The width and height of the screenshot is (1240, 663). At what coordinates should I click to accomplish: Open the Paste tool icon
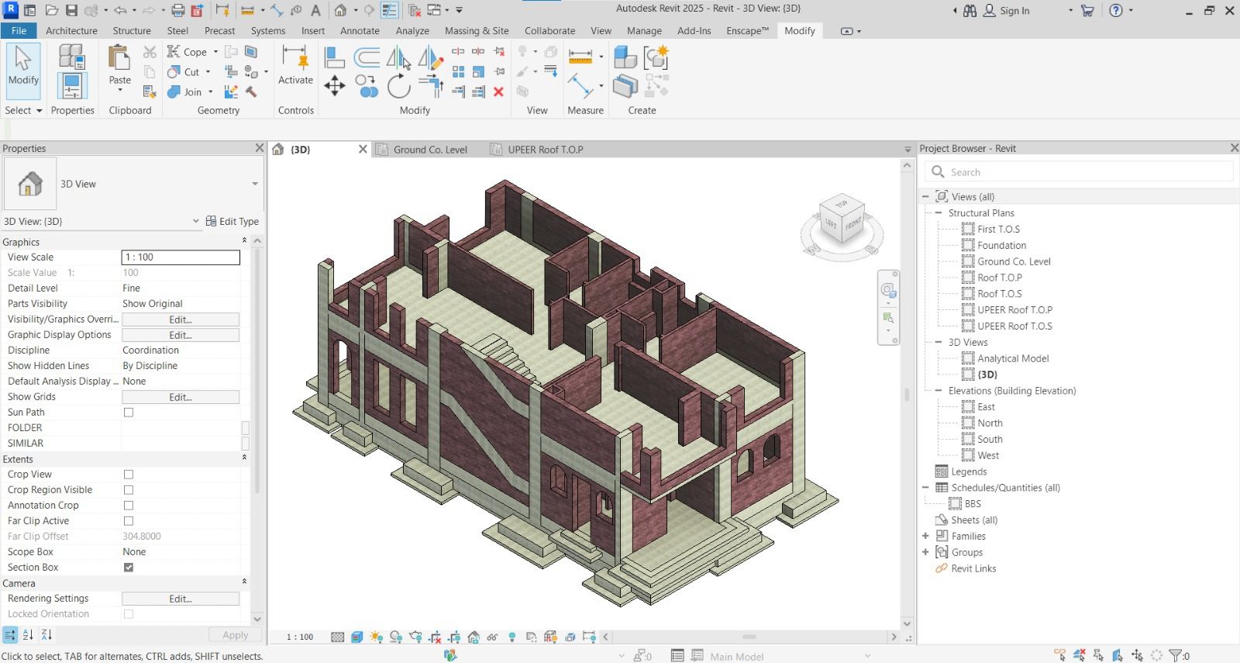pos(119,57)
